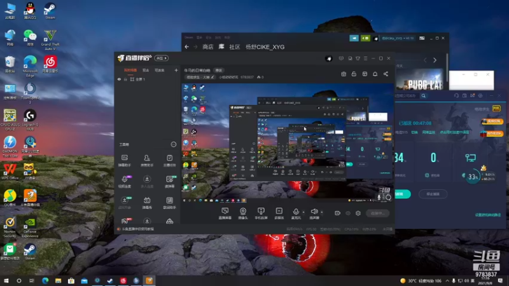Open the WPS Office desktop icon

point(10,171)
